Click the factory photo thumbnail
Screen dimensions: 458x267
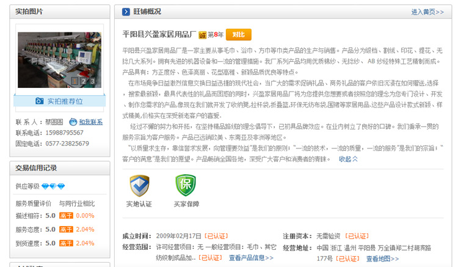point(59,58)
